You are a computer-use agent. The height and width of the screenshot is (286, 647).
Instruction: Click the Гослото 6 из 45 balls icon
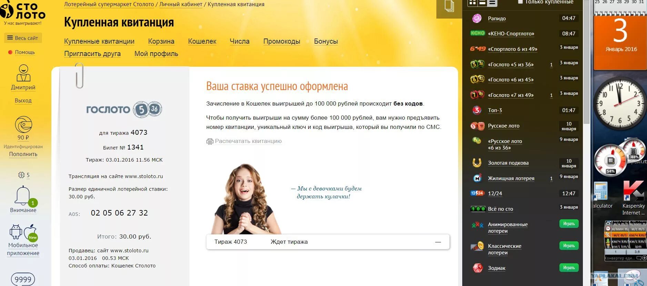[x=477, y=79]
